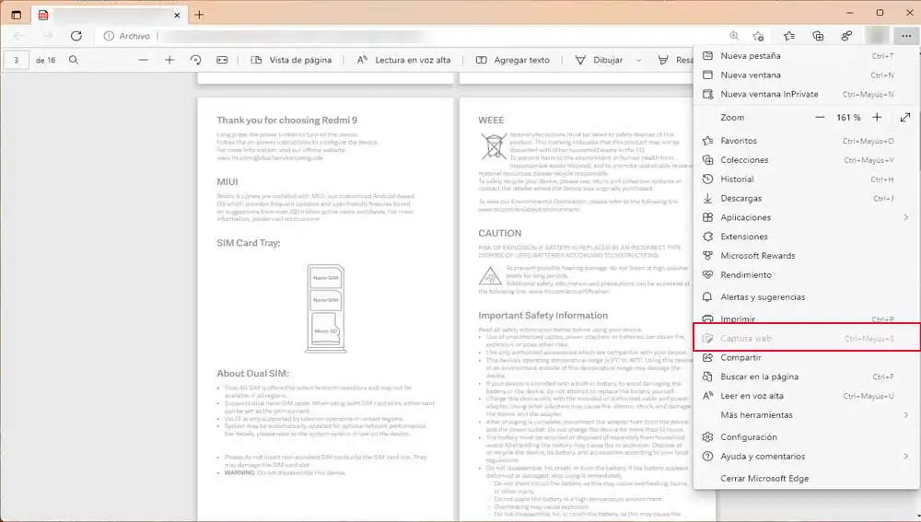Click the PDF tab favicon
The height and width of the screenshot is (522, 921).
click(43, 16)
